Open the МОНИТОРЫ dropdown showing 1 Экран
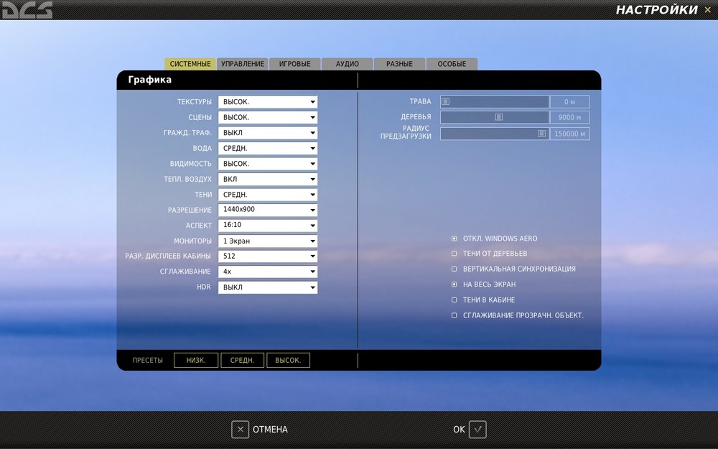This screenshot has height=449, width=718. 267,241
